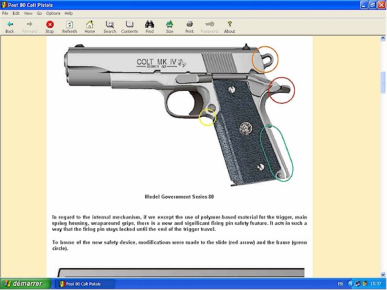Screen dimensions: 387x290
Task: Select Post 80 Colt Pistols taskbar button
Action: coord(84,284)
